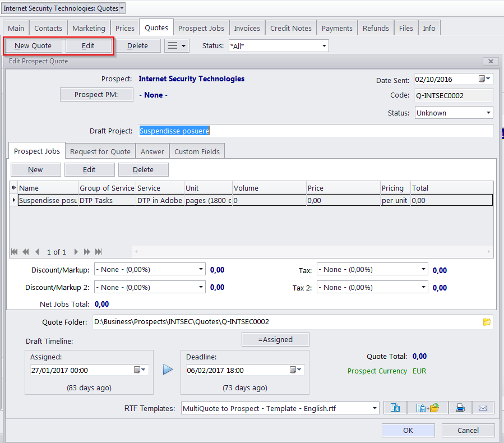Switch to Request for Quote tab
504x443 pixels.
100,151
